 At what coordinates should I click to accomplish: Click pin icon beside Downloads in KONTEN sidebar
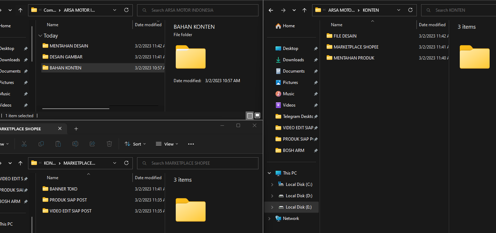click(316, 60)
